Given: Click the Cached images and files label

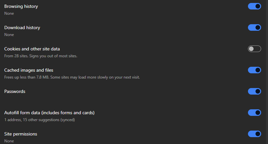Looking at the screenshot, I should [29, 70].
